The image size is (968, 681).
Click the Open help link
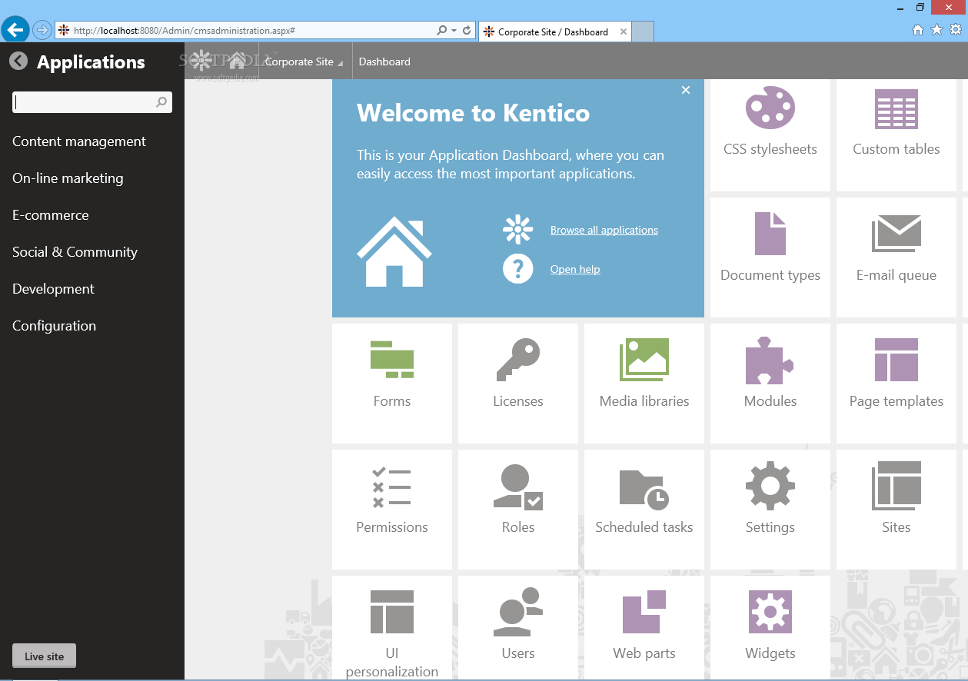(575, 269)
